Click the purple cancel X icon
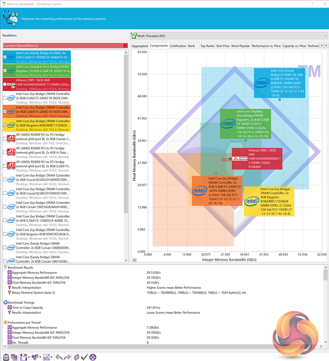329x361 pixels. (93, 357)
